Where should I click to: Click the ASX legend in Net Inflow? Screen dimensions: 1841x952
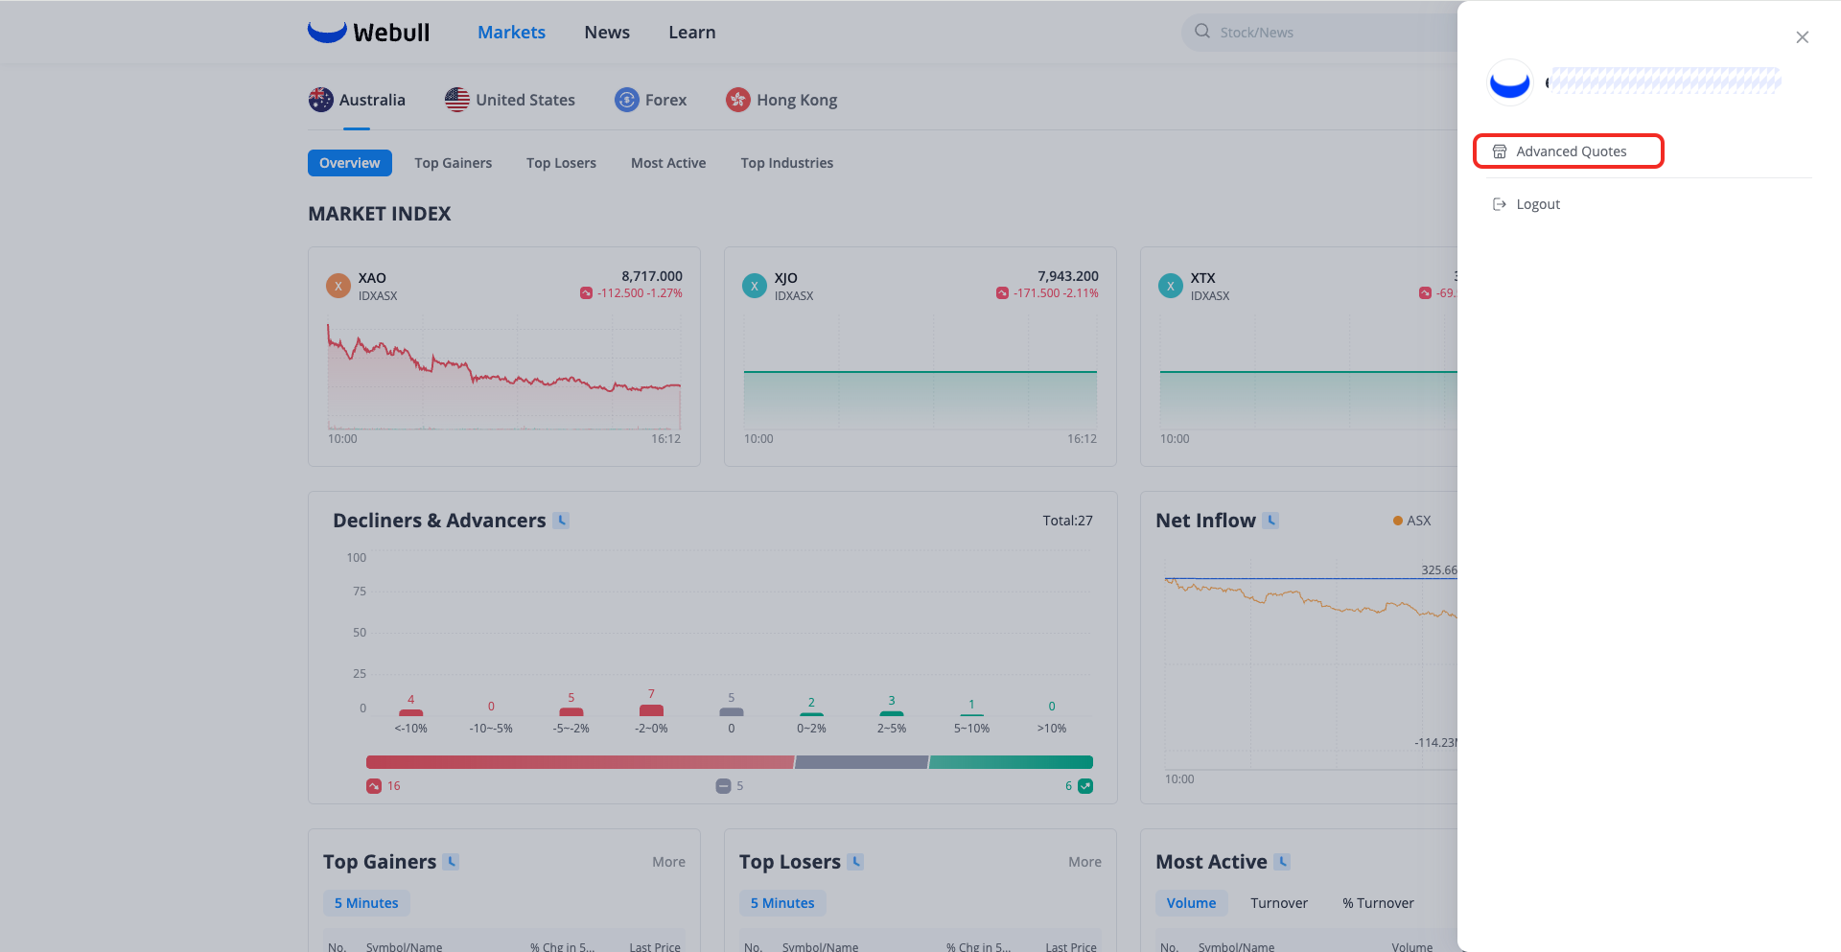coord(1411,521)
